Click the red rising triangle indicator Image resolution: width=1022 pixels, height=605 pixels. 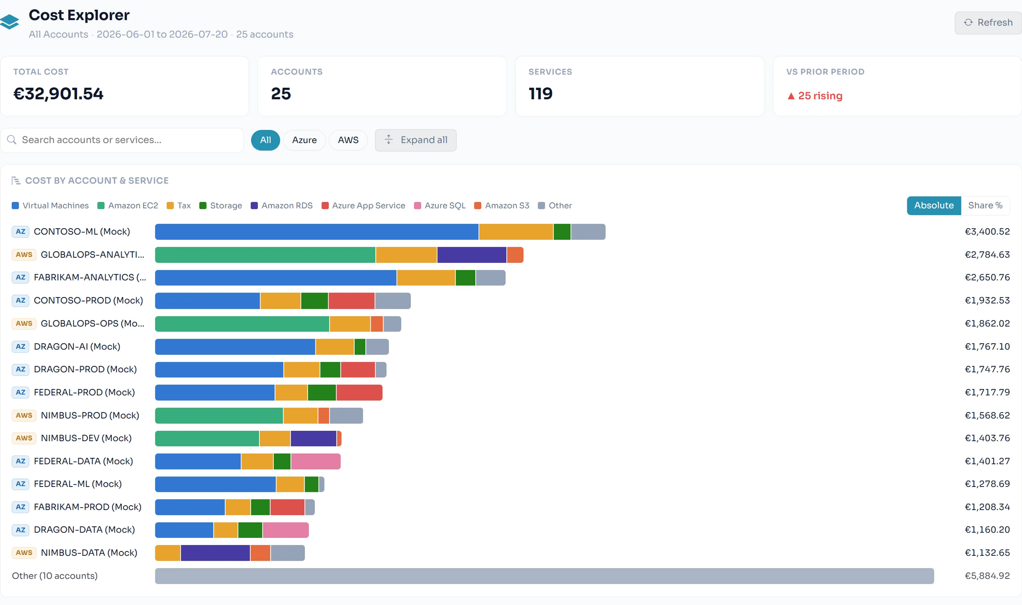click(791, 96)
